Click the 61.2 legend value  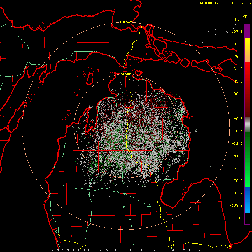point(238,69)
